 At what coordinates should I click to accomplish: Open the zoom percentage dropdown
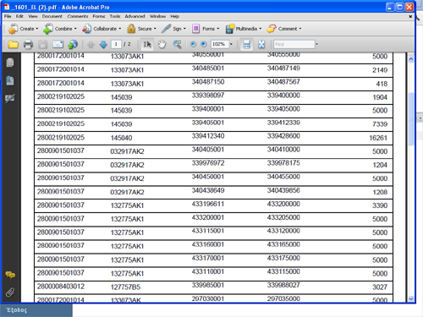pyautogui.click(x=231, y=44)
